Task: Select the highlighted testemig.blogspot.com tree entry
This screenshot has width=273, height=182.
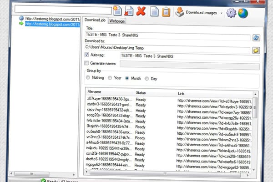Action: (53, 24)
